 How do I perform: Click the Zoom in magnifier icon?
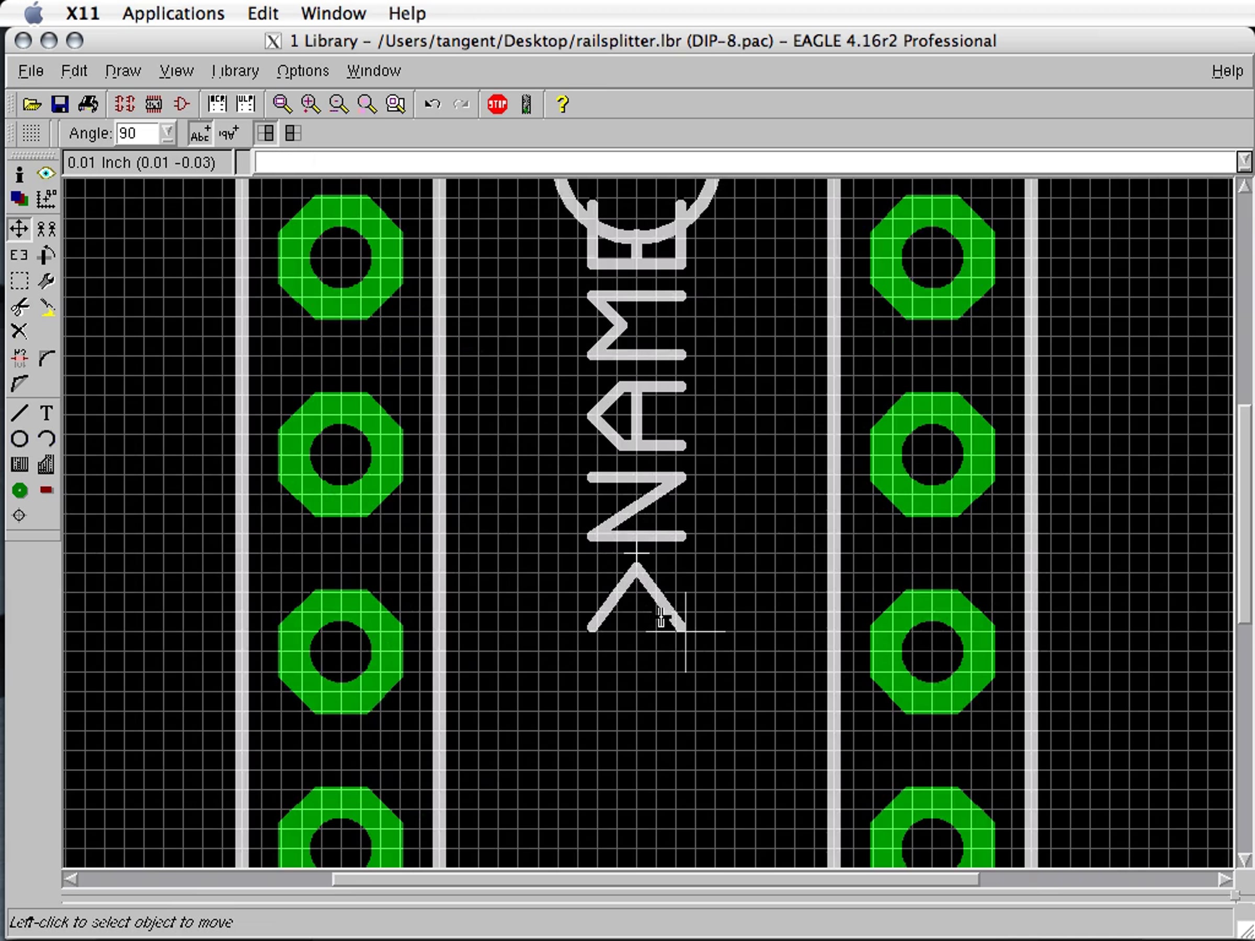310,105
